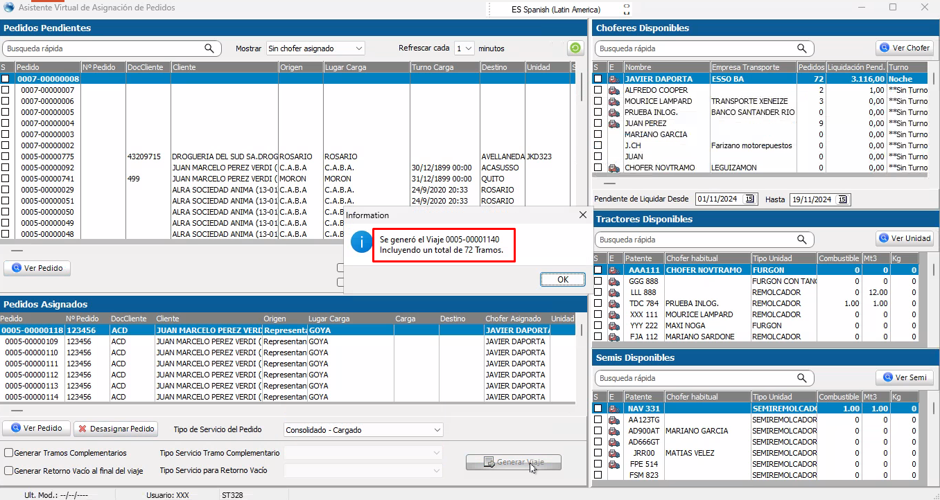
Task: Click search magnifier in Semis Disponibles search
Action: 802,378
